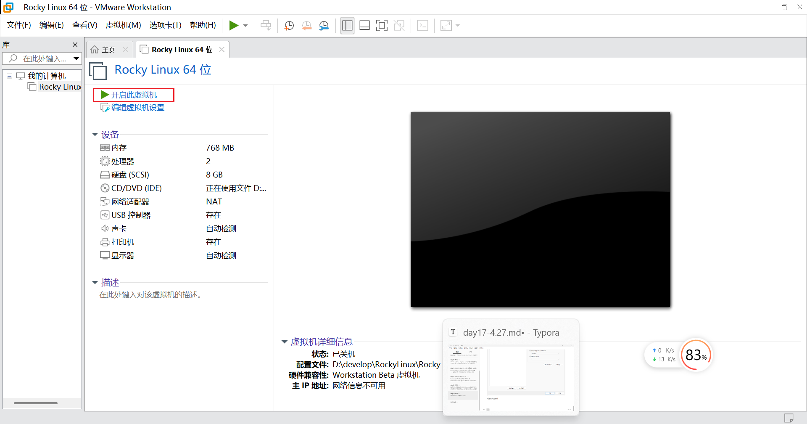Close the 主页 tab
This screenshot has width=807, height=424.
point(125,50)
